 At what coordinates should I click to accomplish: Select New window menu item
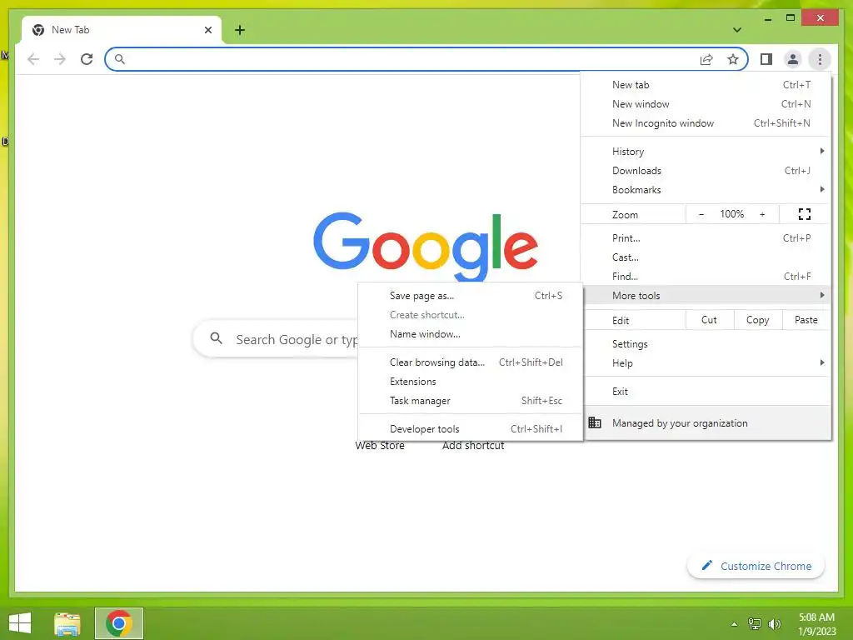tap(706, 104)
